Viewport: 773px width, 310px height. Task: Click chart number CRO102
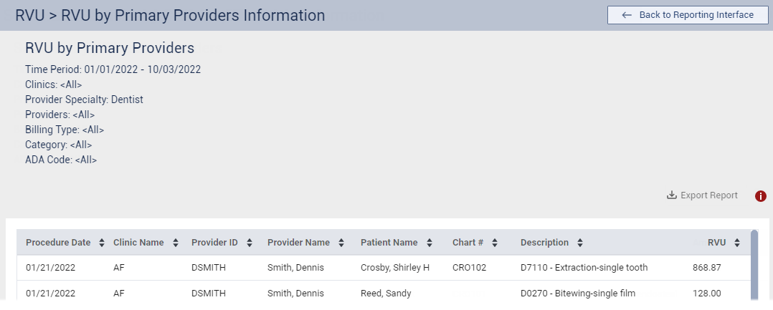(x=469, y=268)
